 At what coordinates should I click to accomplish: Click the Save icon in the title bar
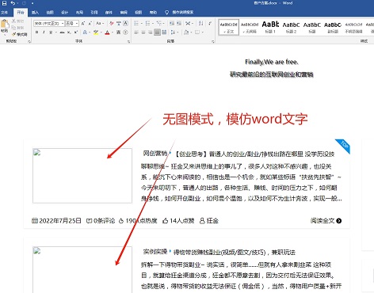[4, 3]
